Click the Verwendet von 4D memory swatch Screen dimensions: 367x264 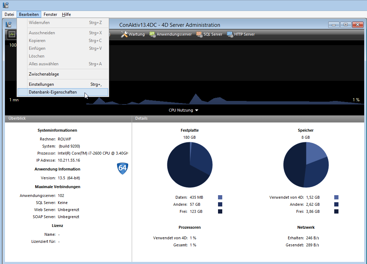336,197
